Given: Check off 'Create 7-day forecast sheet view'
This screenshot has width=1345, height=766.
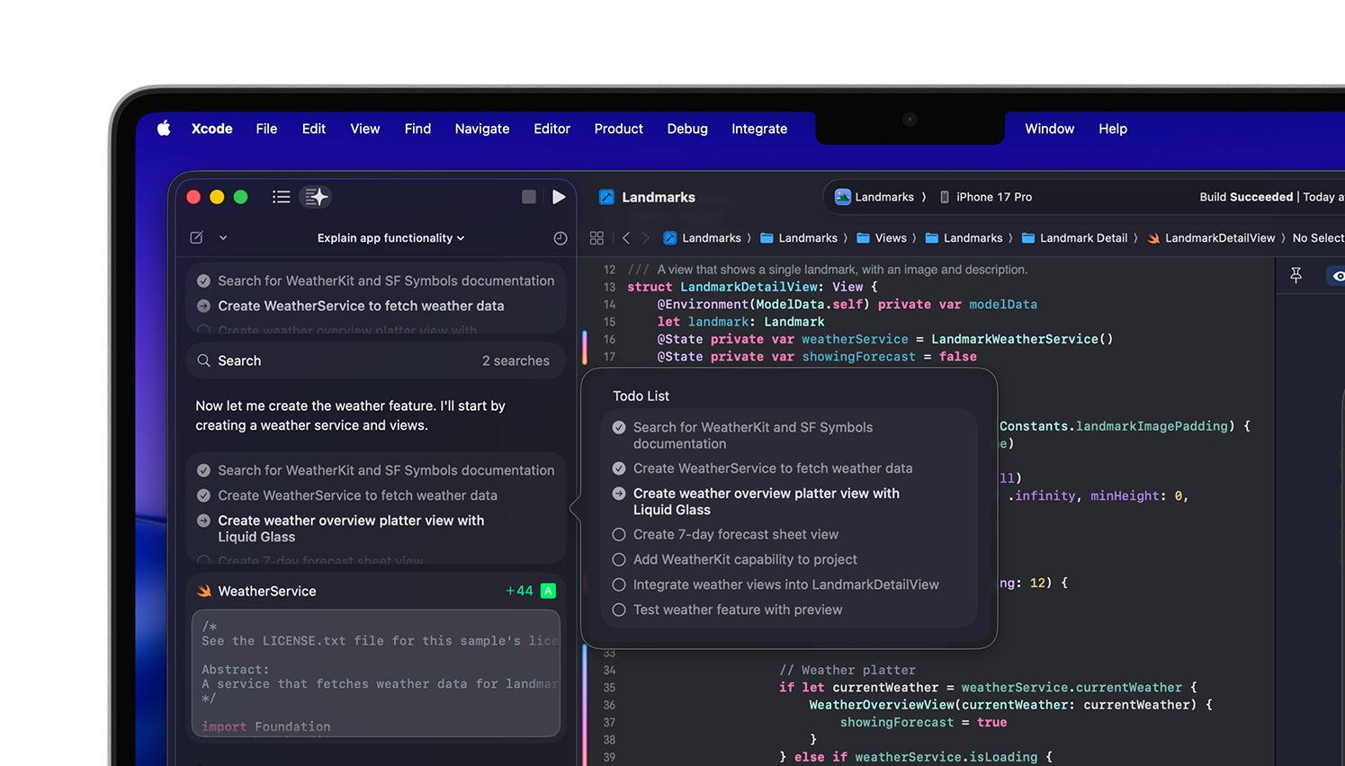Looking at the screenshot, I should pyautogui.click(x=619, y=535).
